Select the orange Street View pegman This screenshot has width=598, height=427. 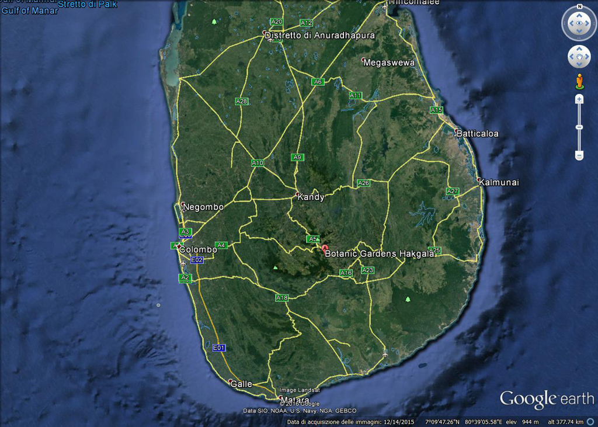579,81
